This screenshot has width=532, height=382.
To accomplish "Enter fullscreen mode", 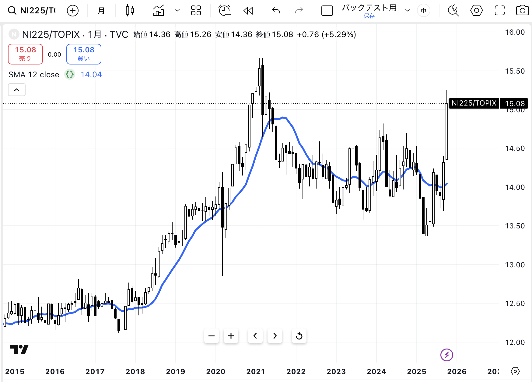I will (x=499, y=11).
